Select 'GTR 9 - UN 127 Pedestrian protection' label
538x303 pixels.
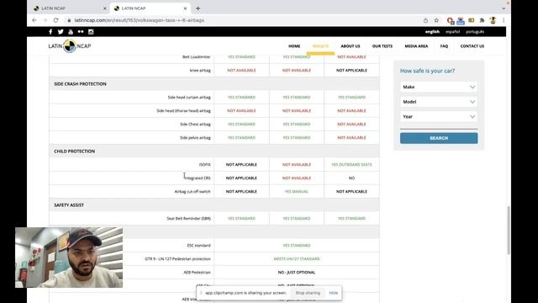click(177, 258)
